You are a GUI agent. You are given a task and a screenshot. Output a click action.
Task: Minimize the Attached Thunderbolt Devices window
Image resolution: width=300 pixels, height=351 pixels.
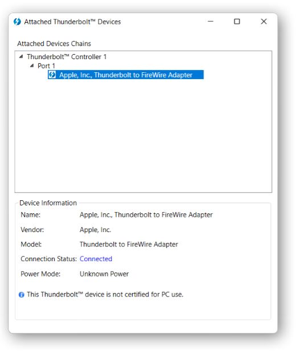[211, 22]
